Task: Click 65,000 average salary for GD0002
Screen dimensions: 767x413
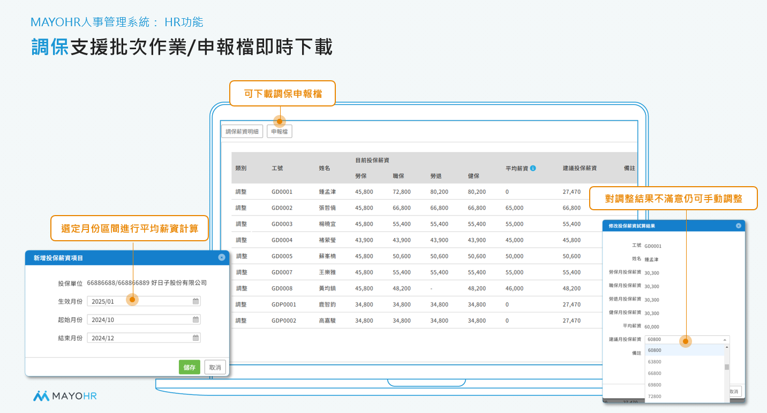Action: pos(515,208)
